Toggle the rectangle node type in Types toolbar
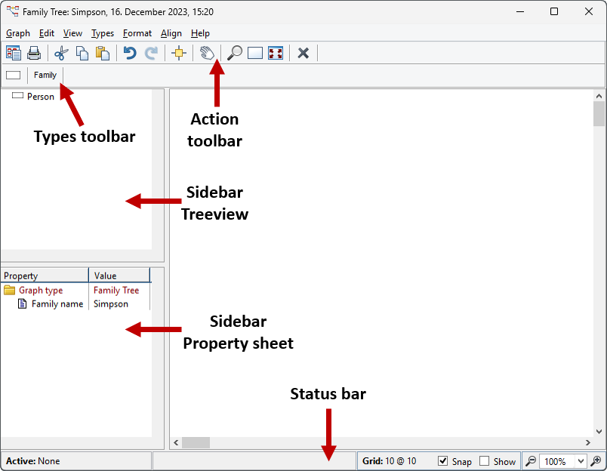607x471 pixels. tap(13, 75)
